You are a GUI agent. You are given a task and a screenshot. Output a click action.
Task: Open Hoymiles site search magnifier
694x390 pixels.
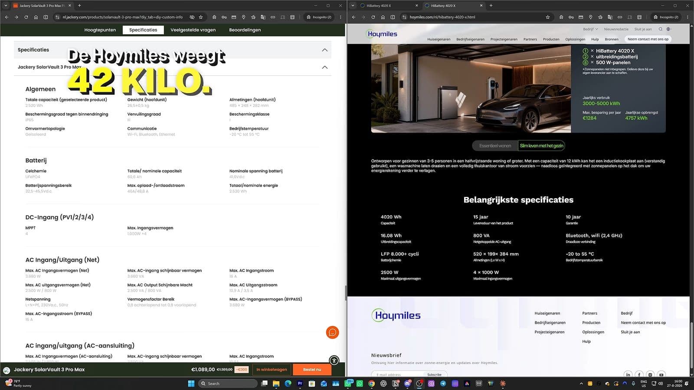pyautogui.click(x=661, y=29)
